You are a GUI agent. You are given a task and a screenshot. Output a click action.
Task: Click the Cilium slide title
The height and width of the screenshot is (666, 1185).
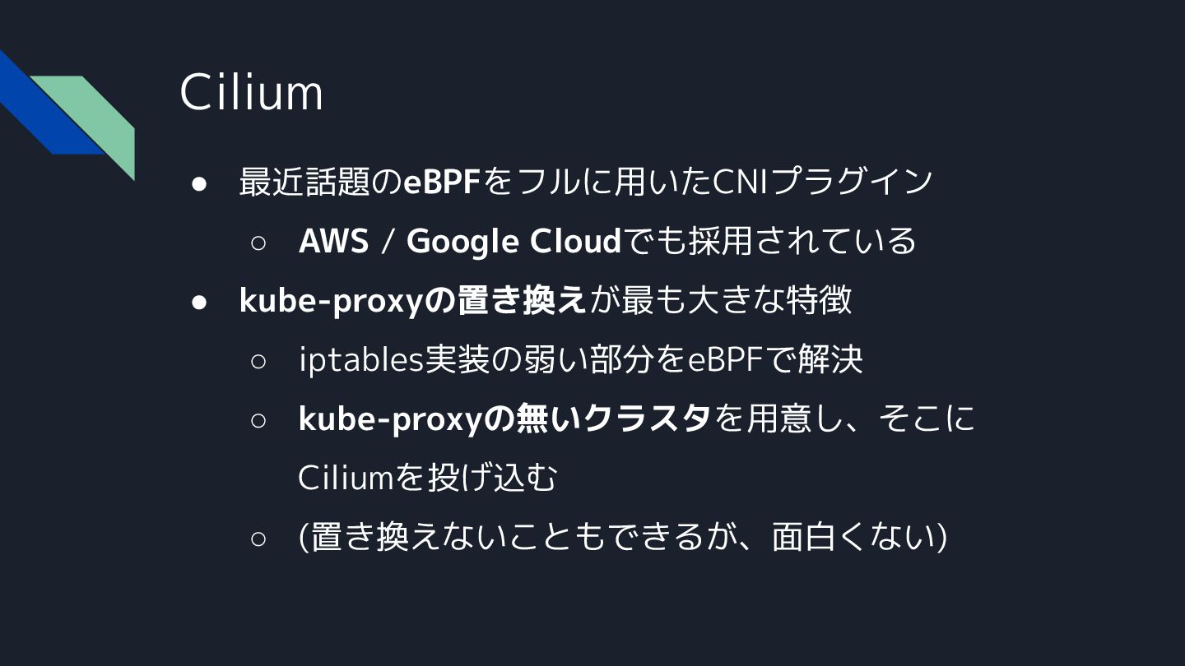[x=252, y=92]
